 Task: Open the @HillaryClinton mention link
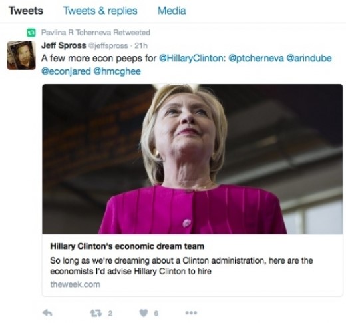coord(192,59)
